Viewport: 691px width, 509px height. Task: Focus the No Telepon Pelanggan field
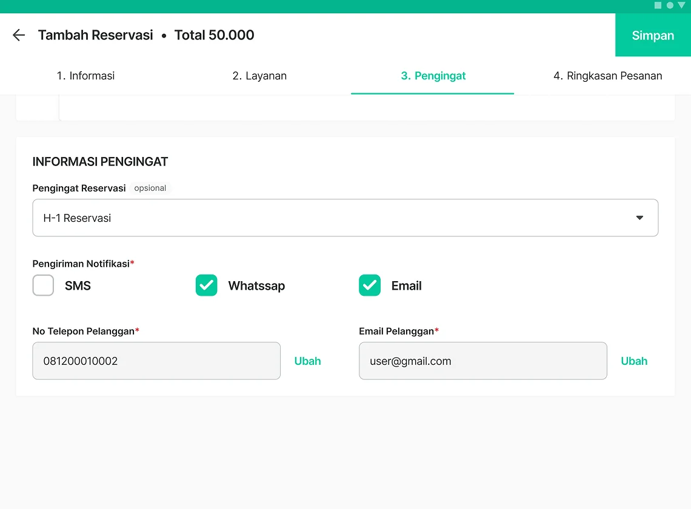[156, 361]
